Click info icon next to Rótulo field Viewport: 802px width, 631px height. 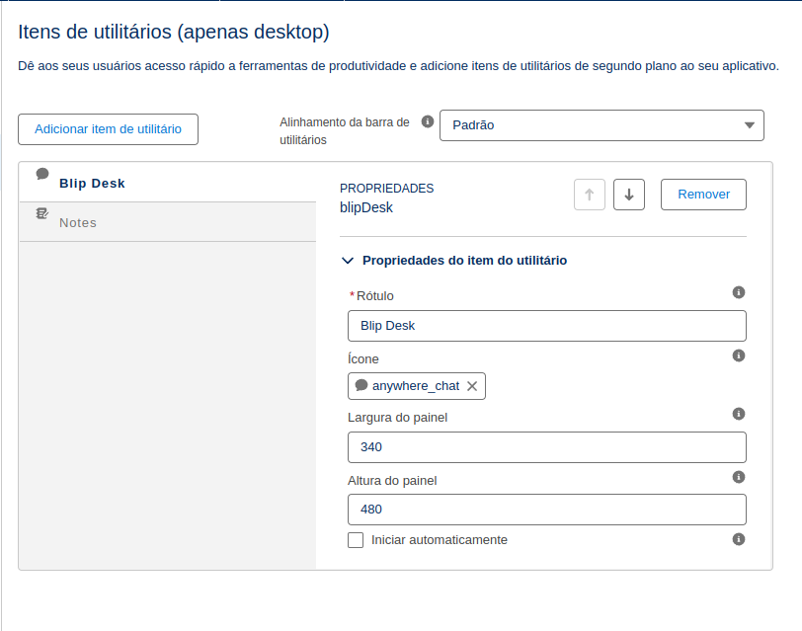[738, 292]
